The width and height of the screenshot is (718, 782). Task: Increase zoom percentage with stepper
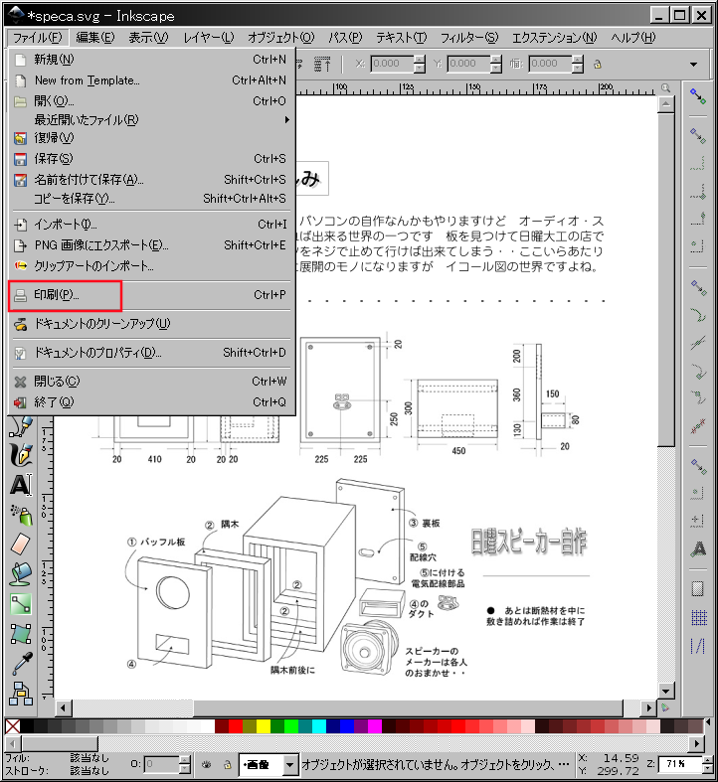(x=707, y=759)
